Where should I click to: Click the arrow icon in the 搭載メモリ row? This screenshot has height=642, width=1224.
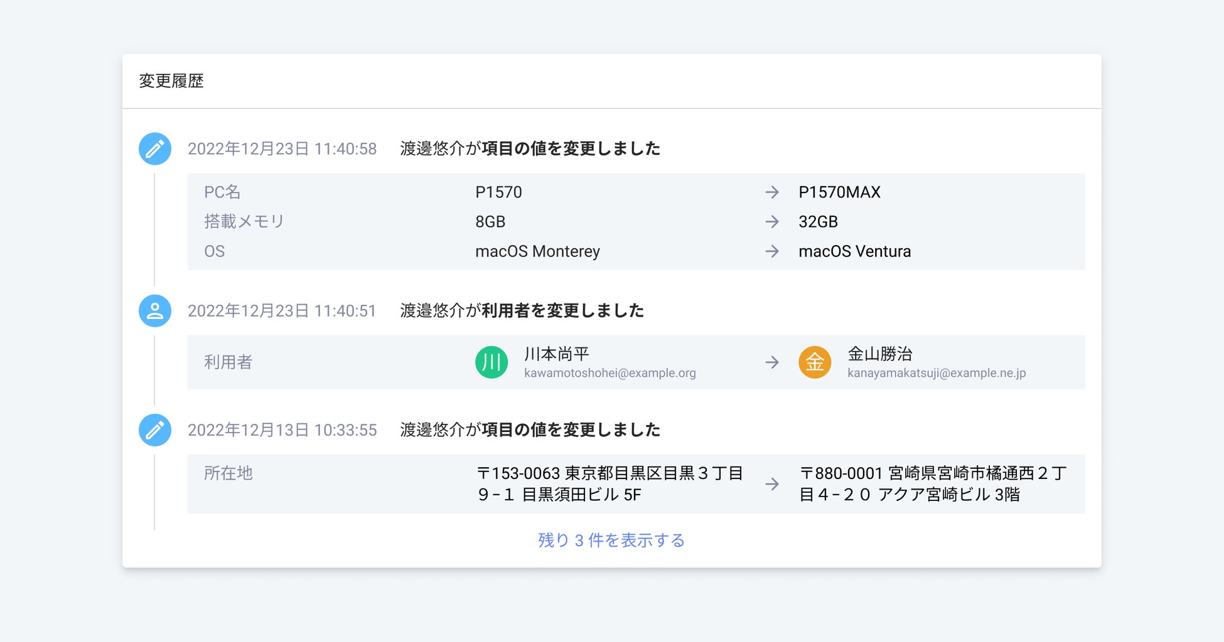772,222
